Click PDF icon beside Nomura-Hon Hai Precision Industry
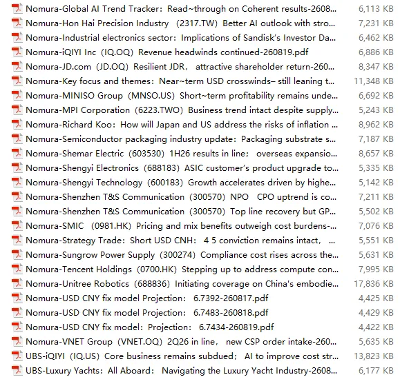The image size is (400, 377). pyautogui.click(x=17, y=23)
